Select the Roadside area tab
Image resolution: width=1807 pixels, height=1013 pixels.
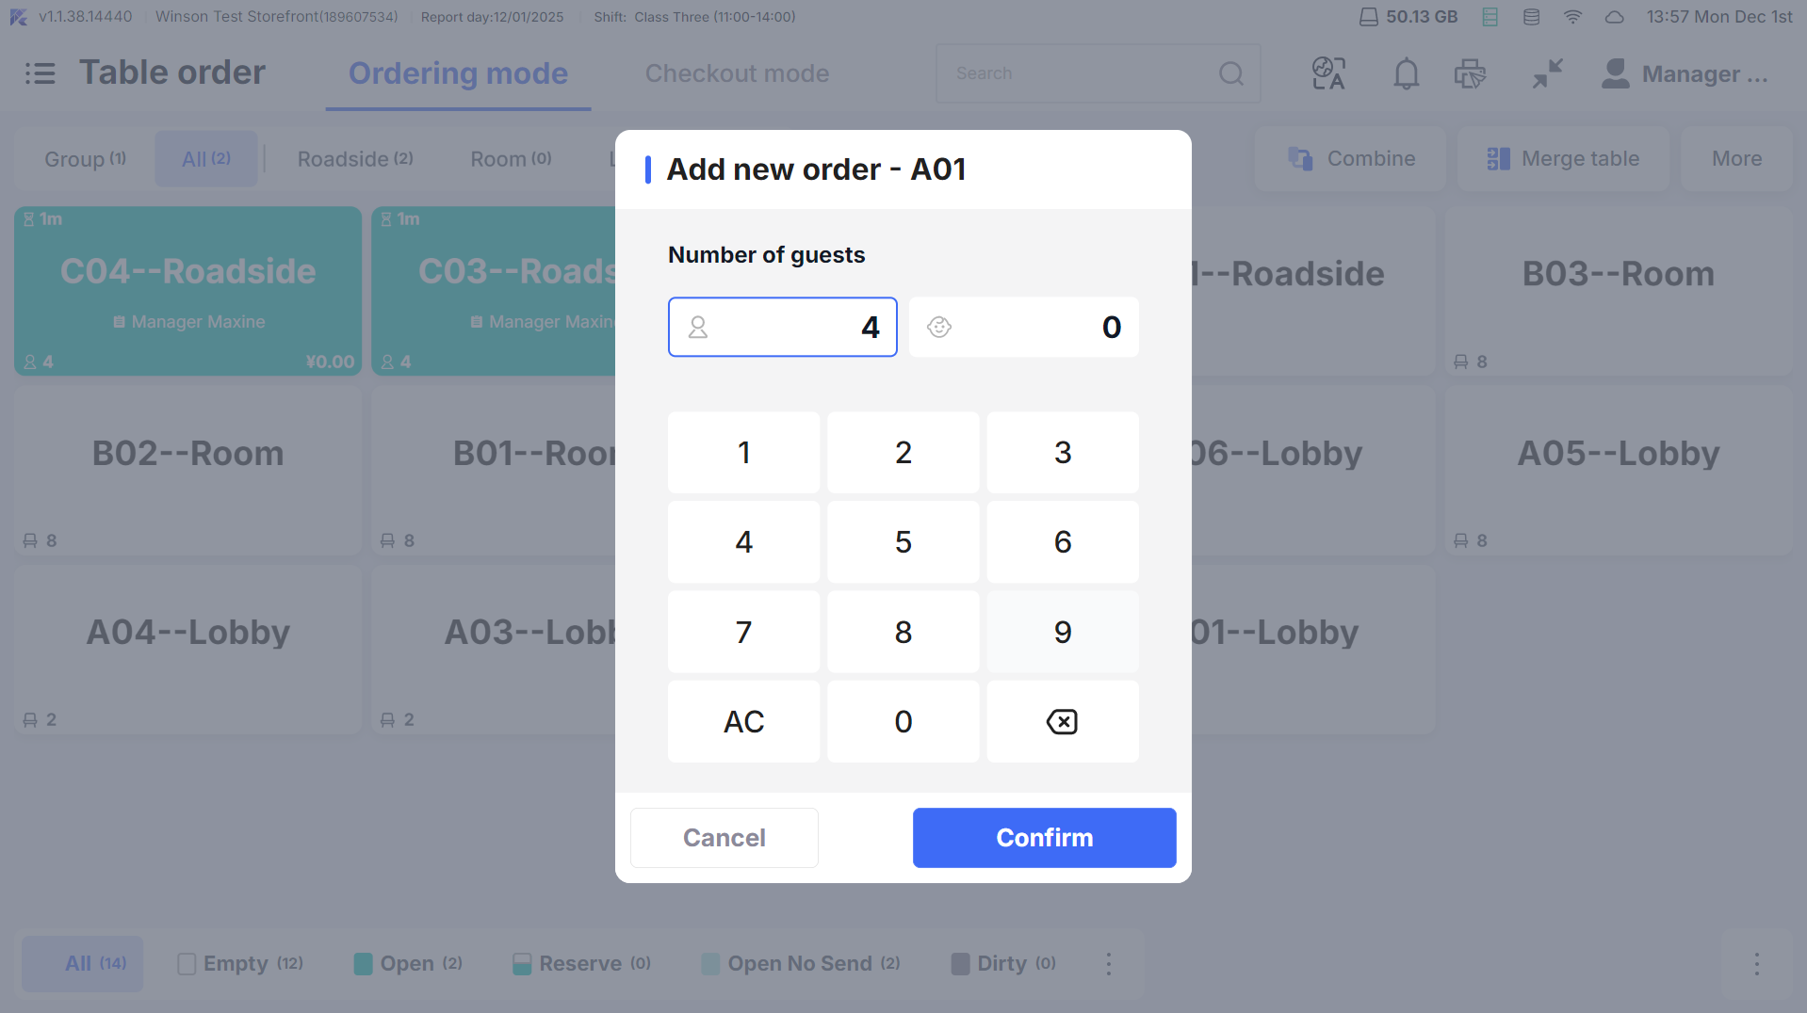[x=355, y=159]
